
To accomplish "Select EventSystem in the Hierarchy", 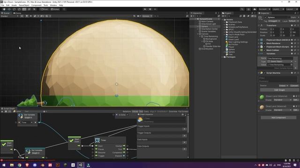I will tap(207, 49).
